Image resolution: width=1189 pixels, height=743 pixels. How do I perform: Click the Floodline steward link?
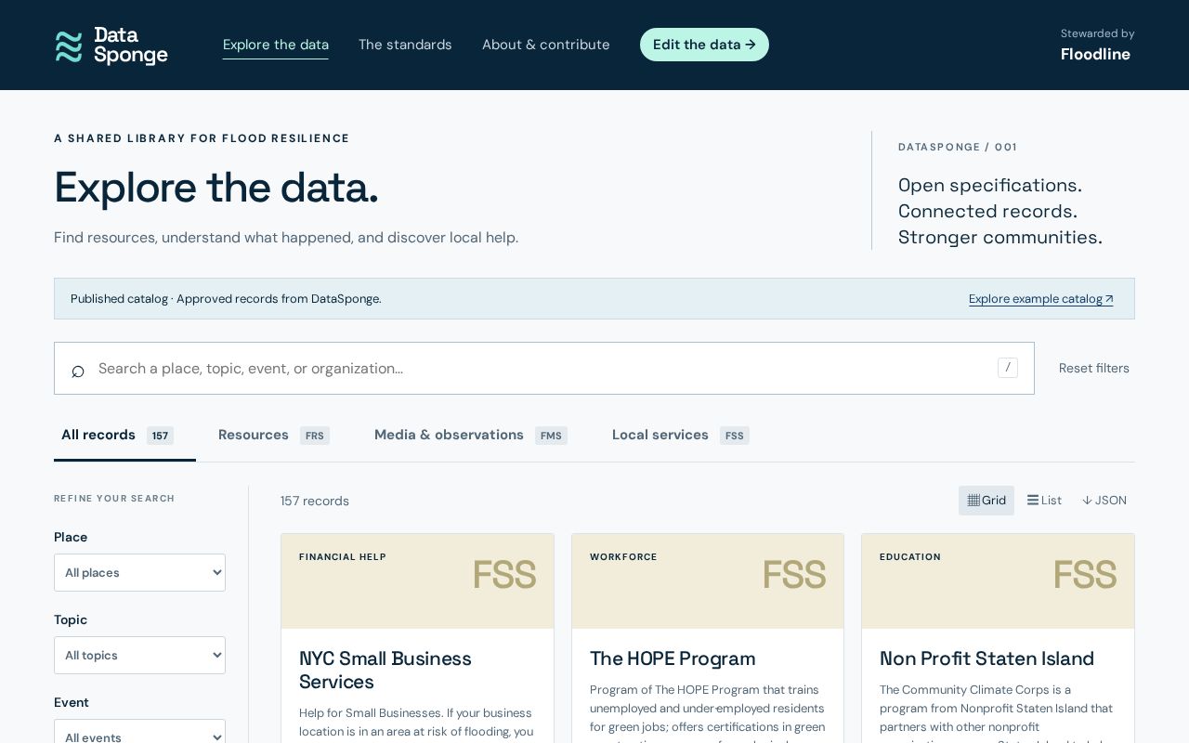pos(1096,55)
